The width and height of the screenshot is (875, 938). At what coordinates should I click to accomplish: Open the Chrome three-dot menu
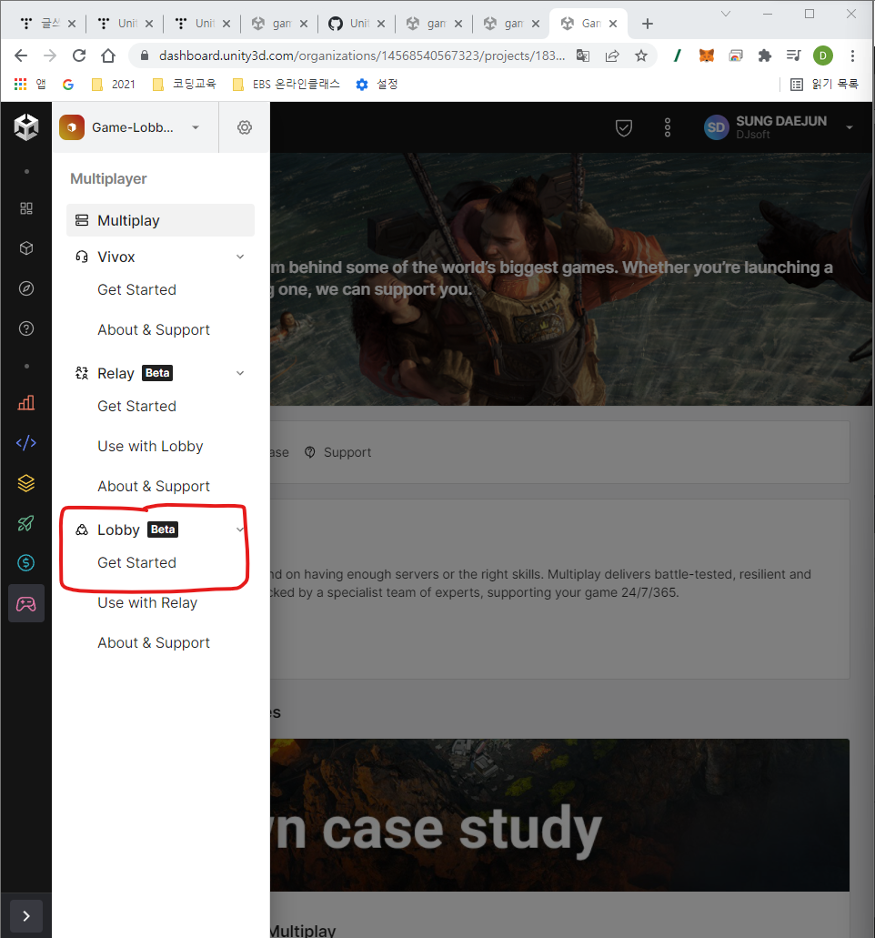coord(852,55)
